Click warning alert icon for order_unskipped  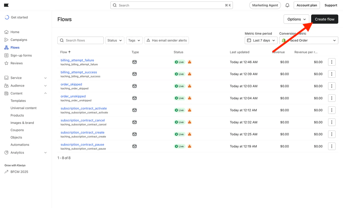pyautogui.click(x=190, y=98)
